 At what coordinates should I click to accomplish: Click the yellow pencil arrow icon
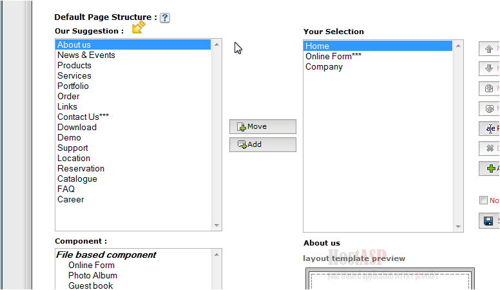139,28
